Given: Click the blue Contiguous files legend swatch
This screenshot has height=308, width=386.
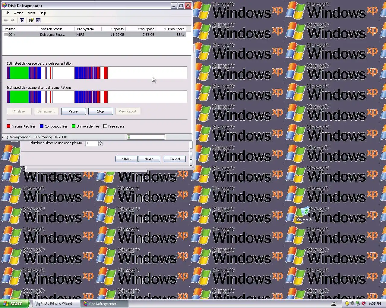Looking at the screenshot, I should [42, 126].
